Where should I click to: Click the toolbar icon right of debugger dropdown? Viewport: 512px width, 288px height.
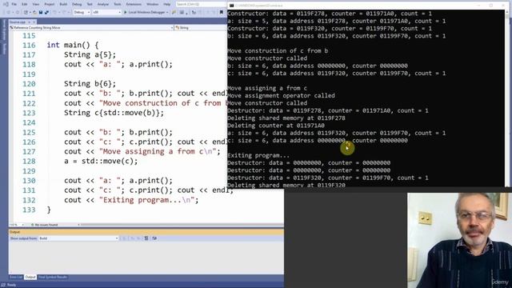click(174, 13)
